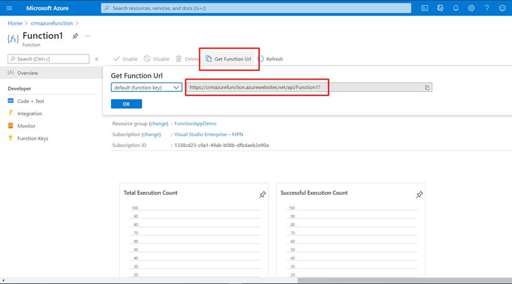Click the Code + Test icon
Viewport: 512px width, 284px height.
coord(11,101)
